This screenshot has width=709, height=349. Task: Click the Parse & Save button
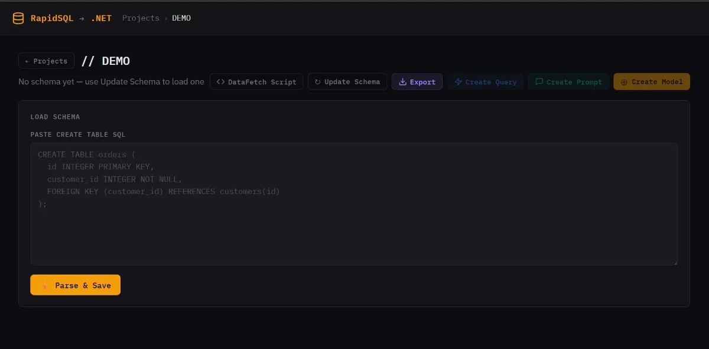pyautogui.click(x=75, y=285)
